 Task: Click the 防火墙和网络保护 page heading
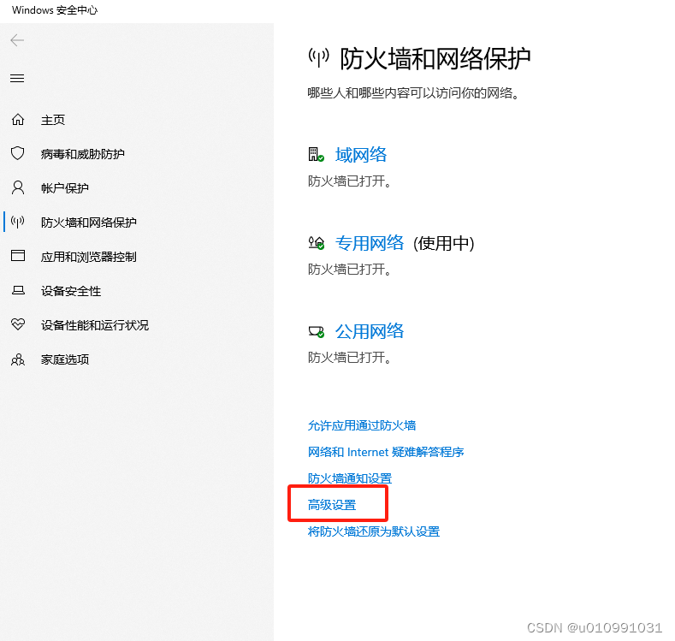click(435, 58)
